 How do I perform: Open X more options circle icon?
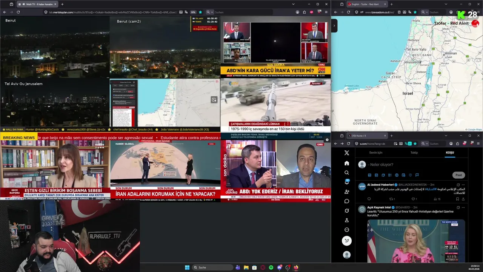click(347, 230)
